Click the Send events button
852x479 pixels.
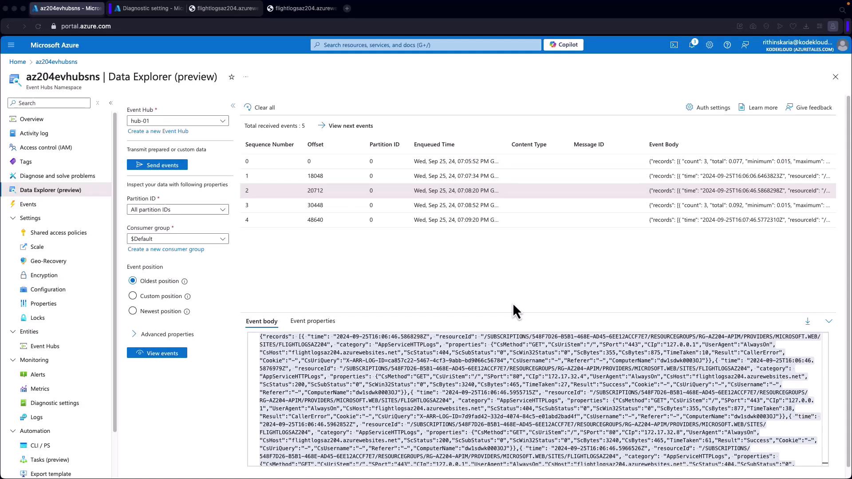[157, 165]
